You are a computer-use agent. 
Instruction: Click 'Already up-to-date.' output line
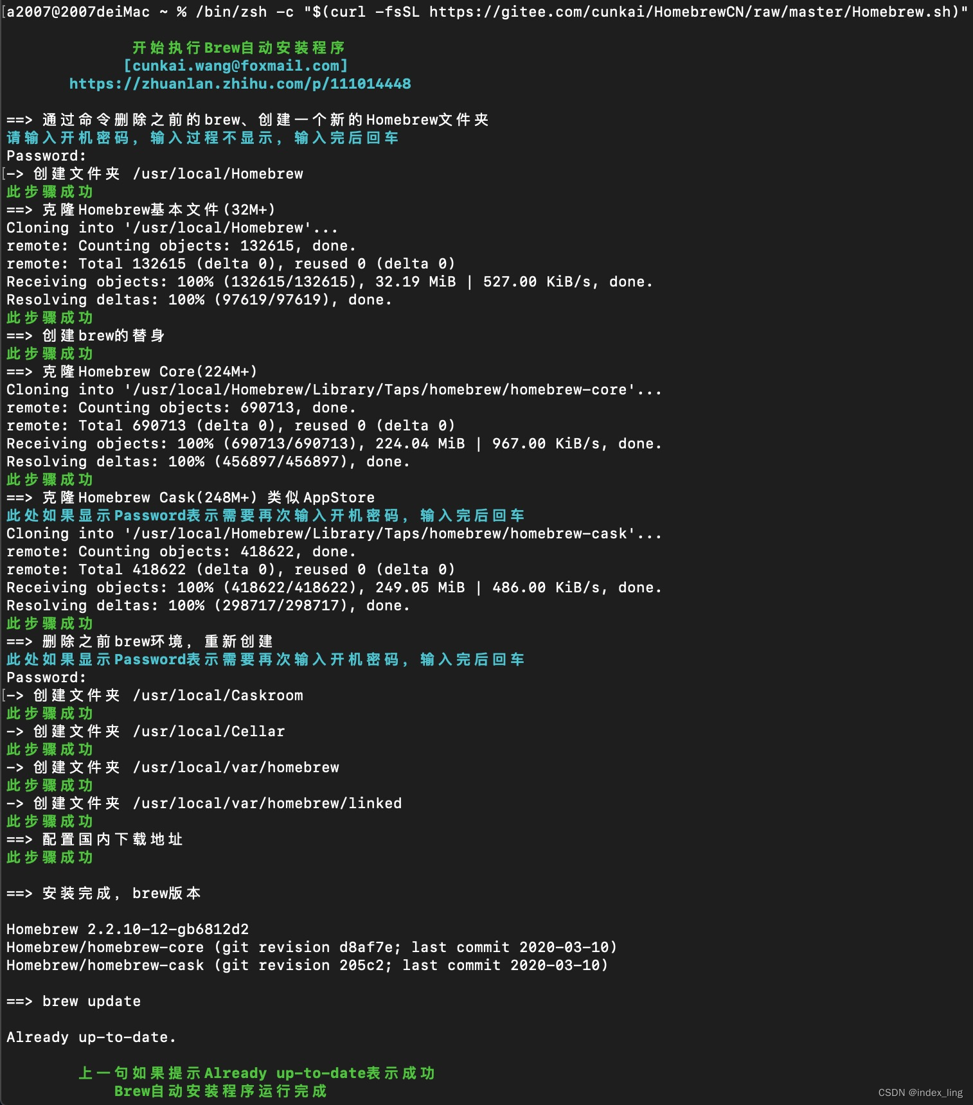[x=91, y=1037]
